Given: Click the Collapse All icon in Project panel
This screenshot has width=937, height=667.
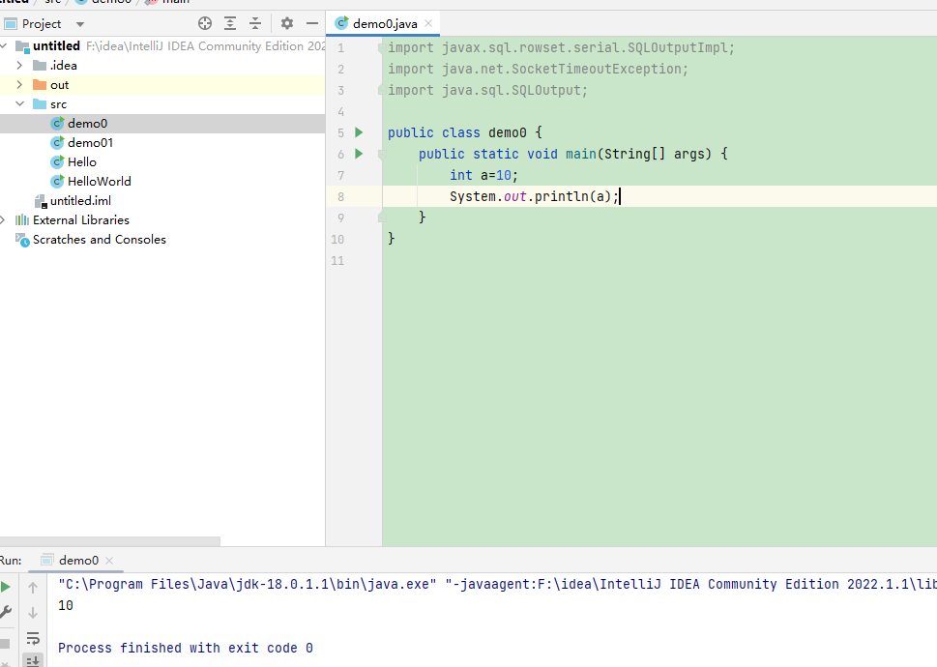Looking at the screenshot, I should (255, 23).
